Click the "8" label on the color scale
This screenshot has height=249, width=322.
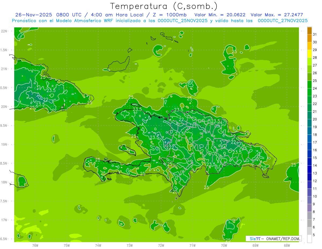coord(314,212)
